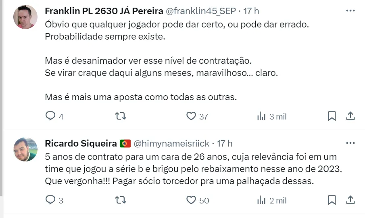Image resolution: width=365 pixels, height=218 pixels.
Task: Like Franklin's tweet with 37 likes
Action: 191,116
